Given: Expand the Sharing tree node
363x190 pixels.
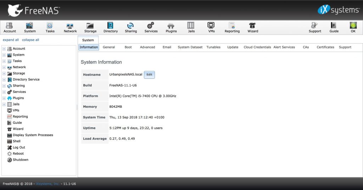Looking at the screenshot, I should click(4, 86).
